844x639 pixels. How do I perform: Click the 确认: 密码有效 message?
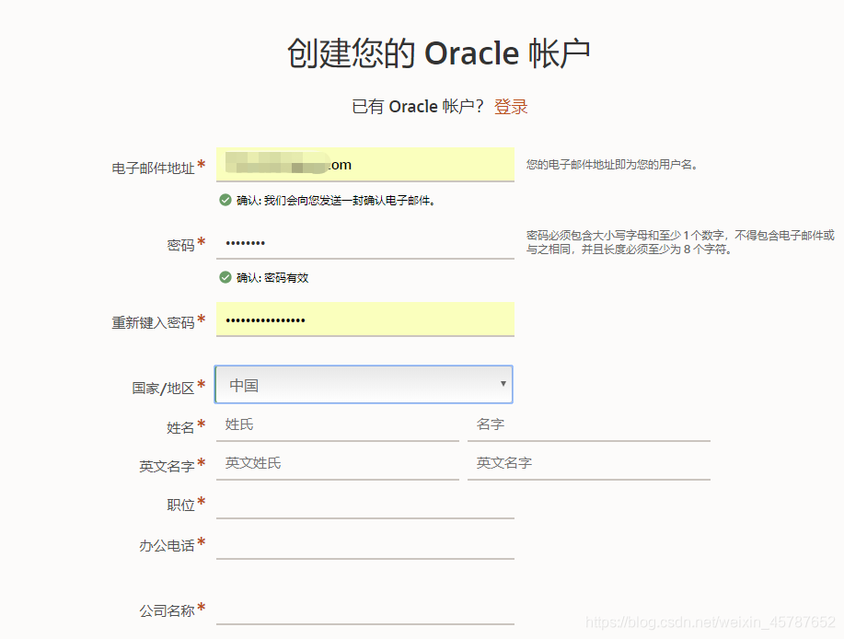pos(272,278)
